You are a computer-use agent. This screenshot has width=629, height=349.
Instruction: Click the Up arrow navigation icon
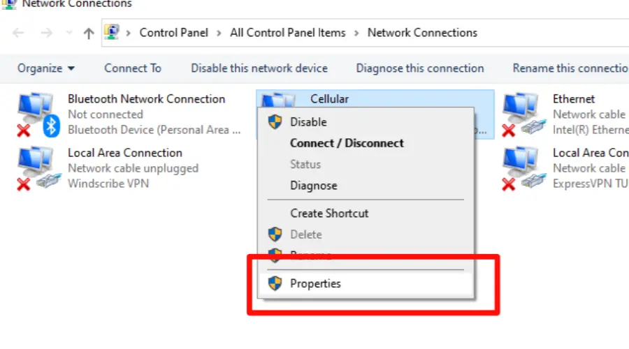click(89, 33)
